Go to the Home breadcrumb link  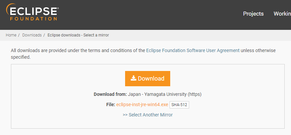pos(11,35)
